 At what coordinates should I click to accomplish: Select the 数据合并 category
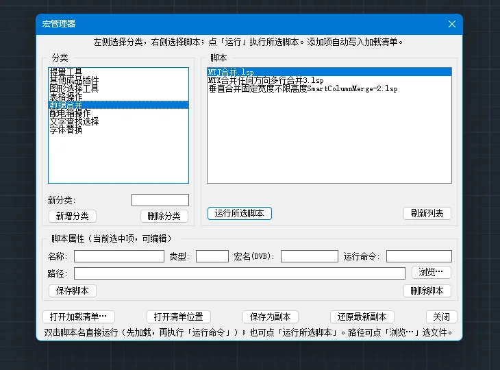tap(118, 105)
